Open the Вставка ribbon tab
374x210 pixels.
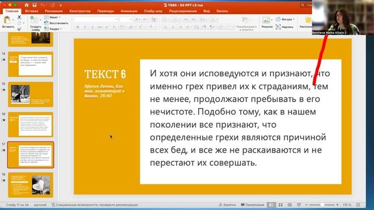32,11
